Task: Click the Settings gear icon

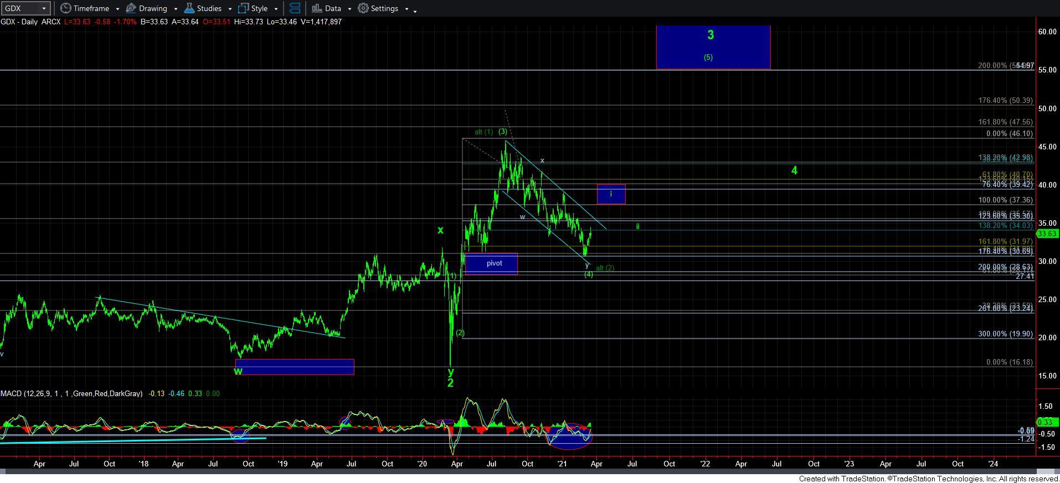Action: (x=363, y=8)
